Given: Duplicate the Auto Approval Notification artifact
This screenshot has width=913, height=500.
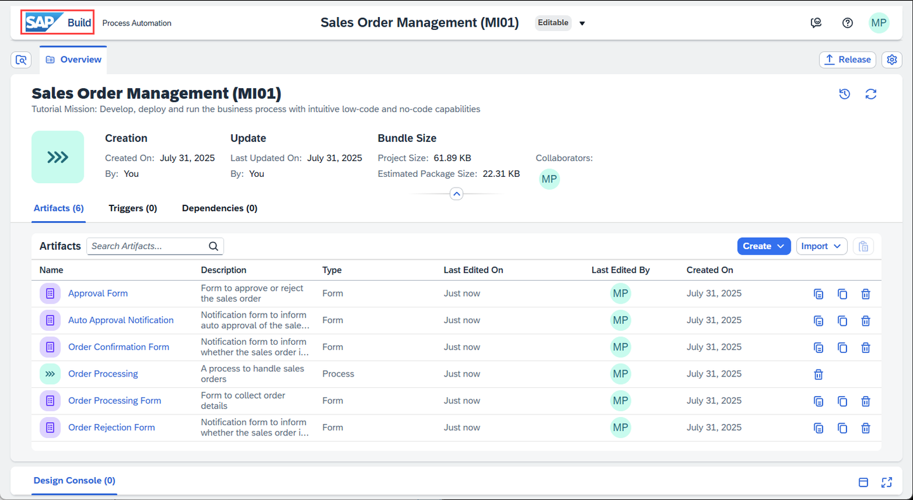Looking at the screenshot, I should (819, 321).
